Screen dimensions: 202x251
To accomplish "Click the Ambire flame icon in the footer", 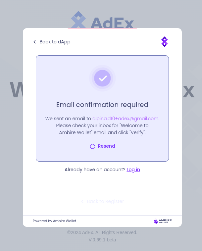I will click(x=156, y=221).
